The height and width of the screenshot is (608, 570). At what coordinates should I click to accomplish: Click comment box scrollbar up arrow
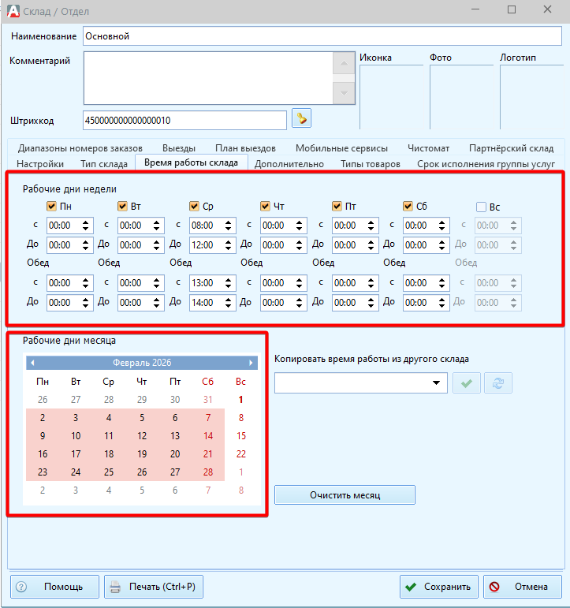pyautogui.click(x=344, y=63)
